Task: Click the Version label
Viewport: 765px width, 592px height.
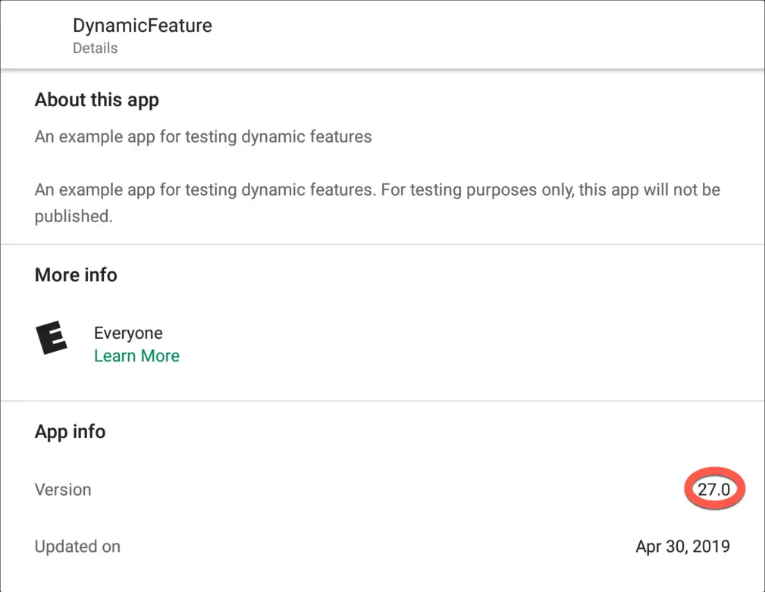Action: (x=63, y=490)
